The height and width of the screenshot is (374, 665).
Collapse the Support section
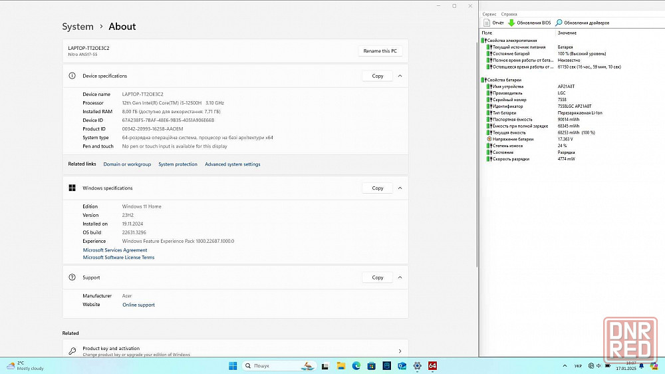[x=400, y=278]
